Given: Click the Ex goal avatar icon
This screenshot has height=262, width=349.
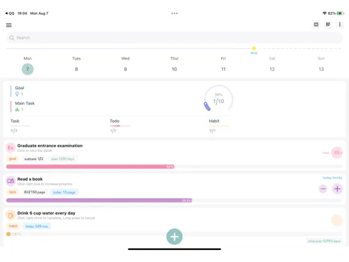Looking at the screenshot, I should tap(11, 147).
